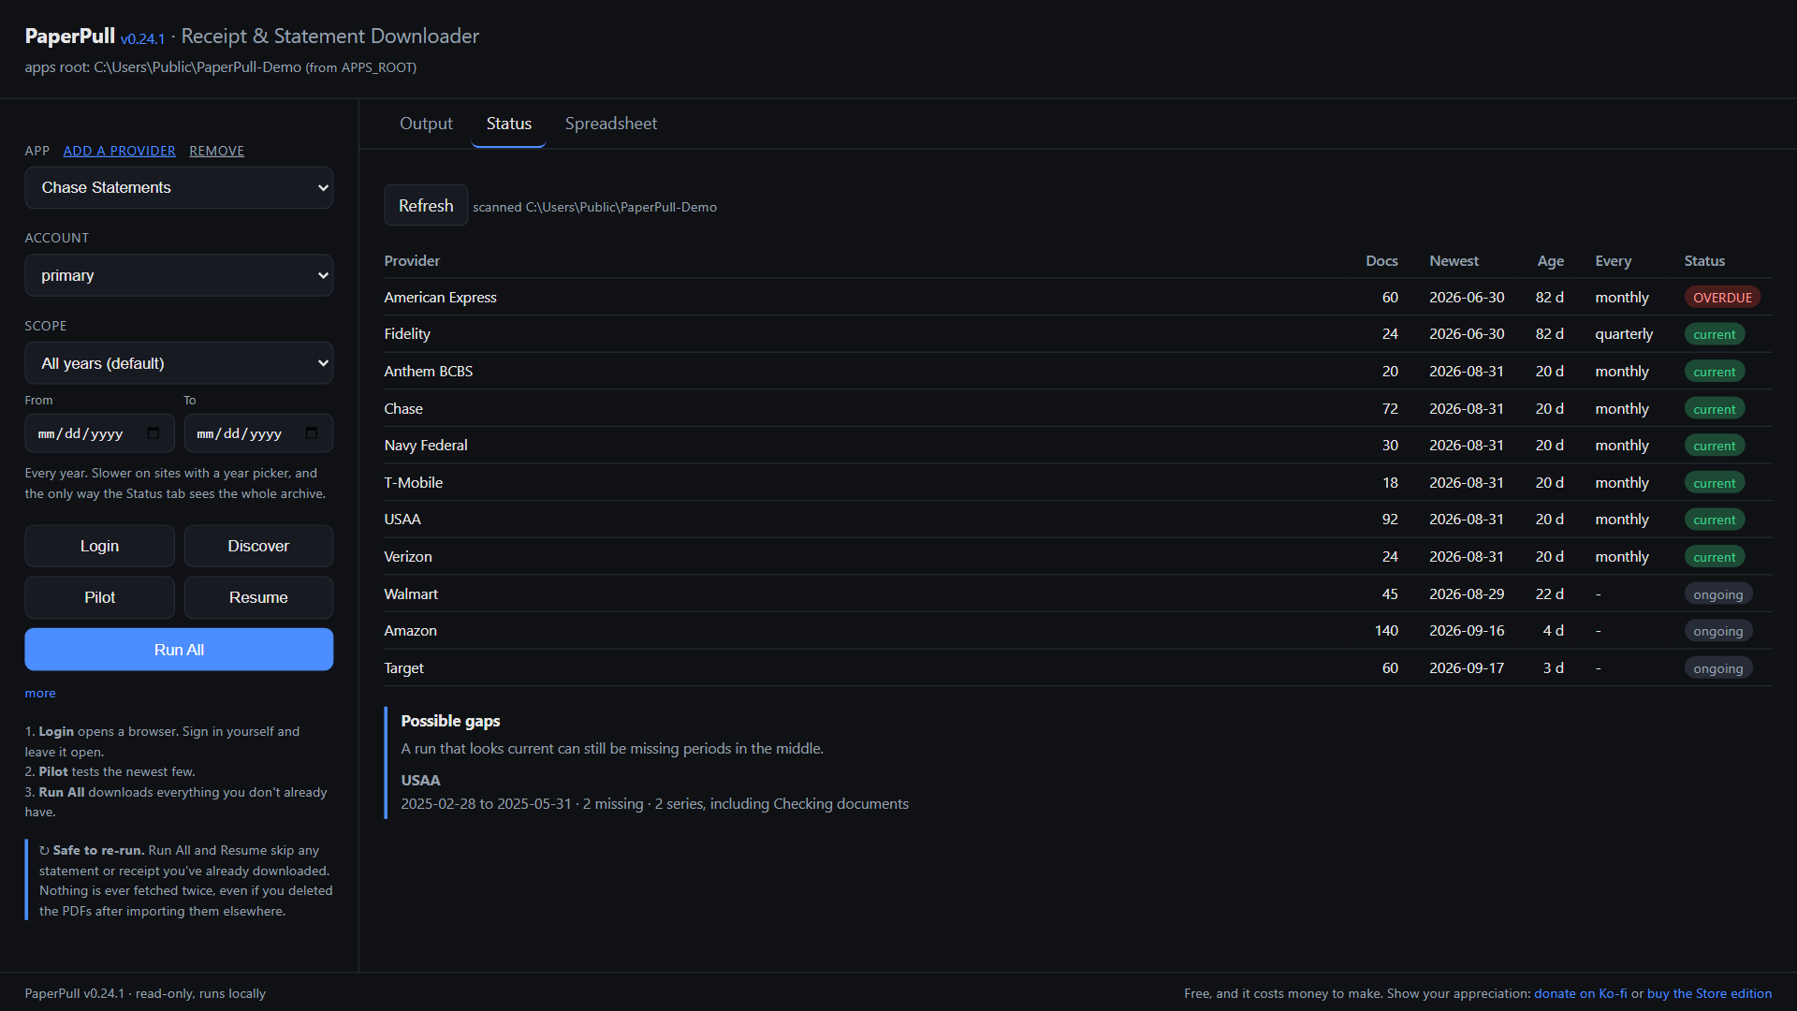Select the Verizon provider name
The height and width of the screenshot is (1011, 1797).
coord(408,557)
